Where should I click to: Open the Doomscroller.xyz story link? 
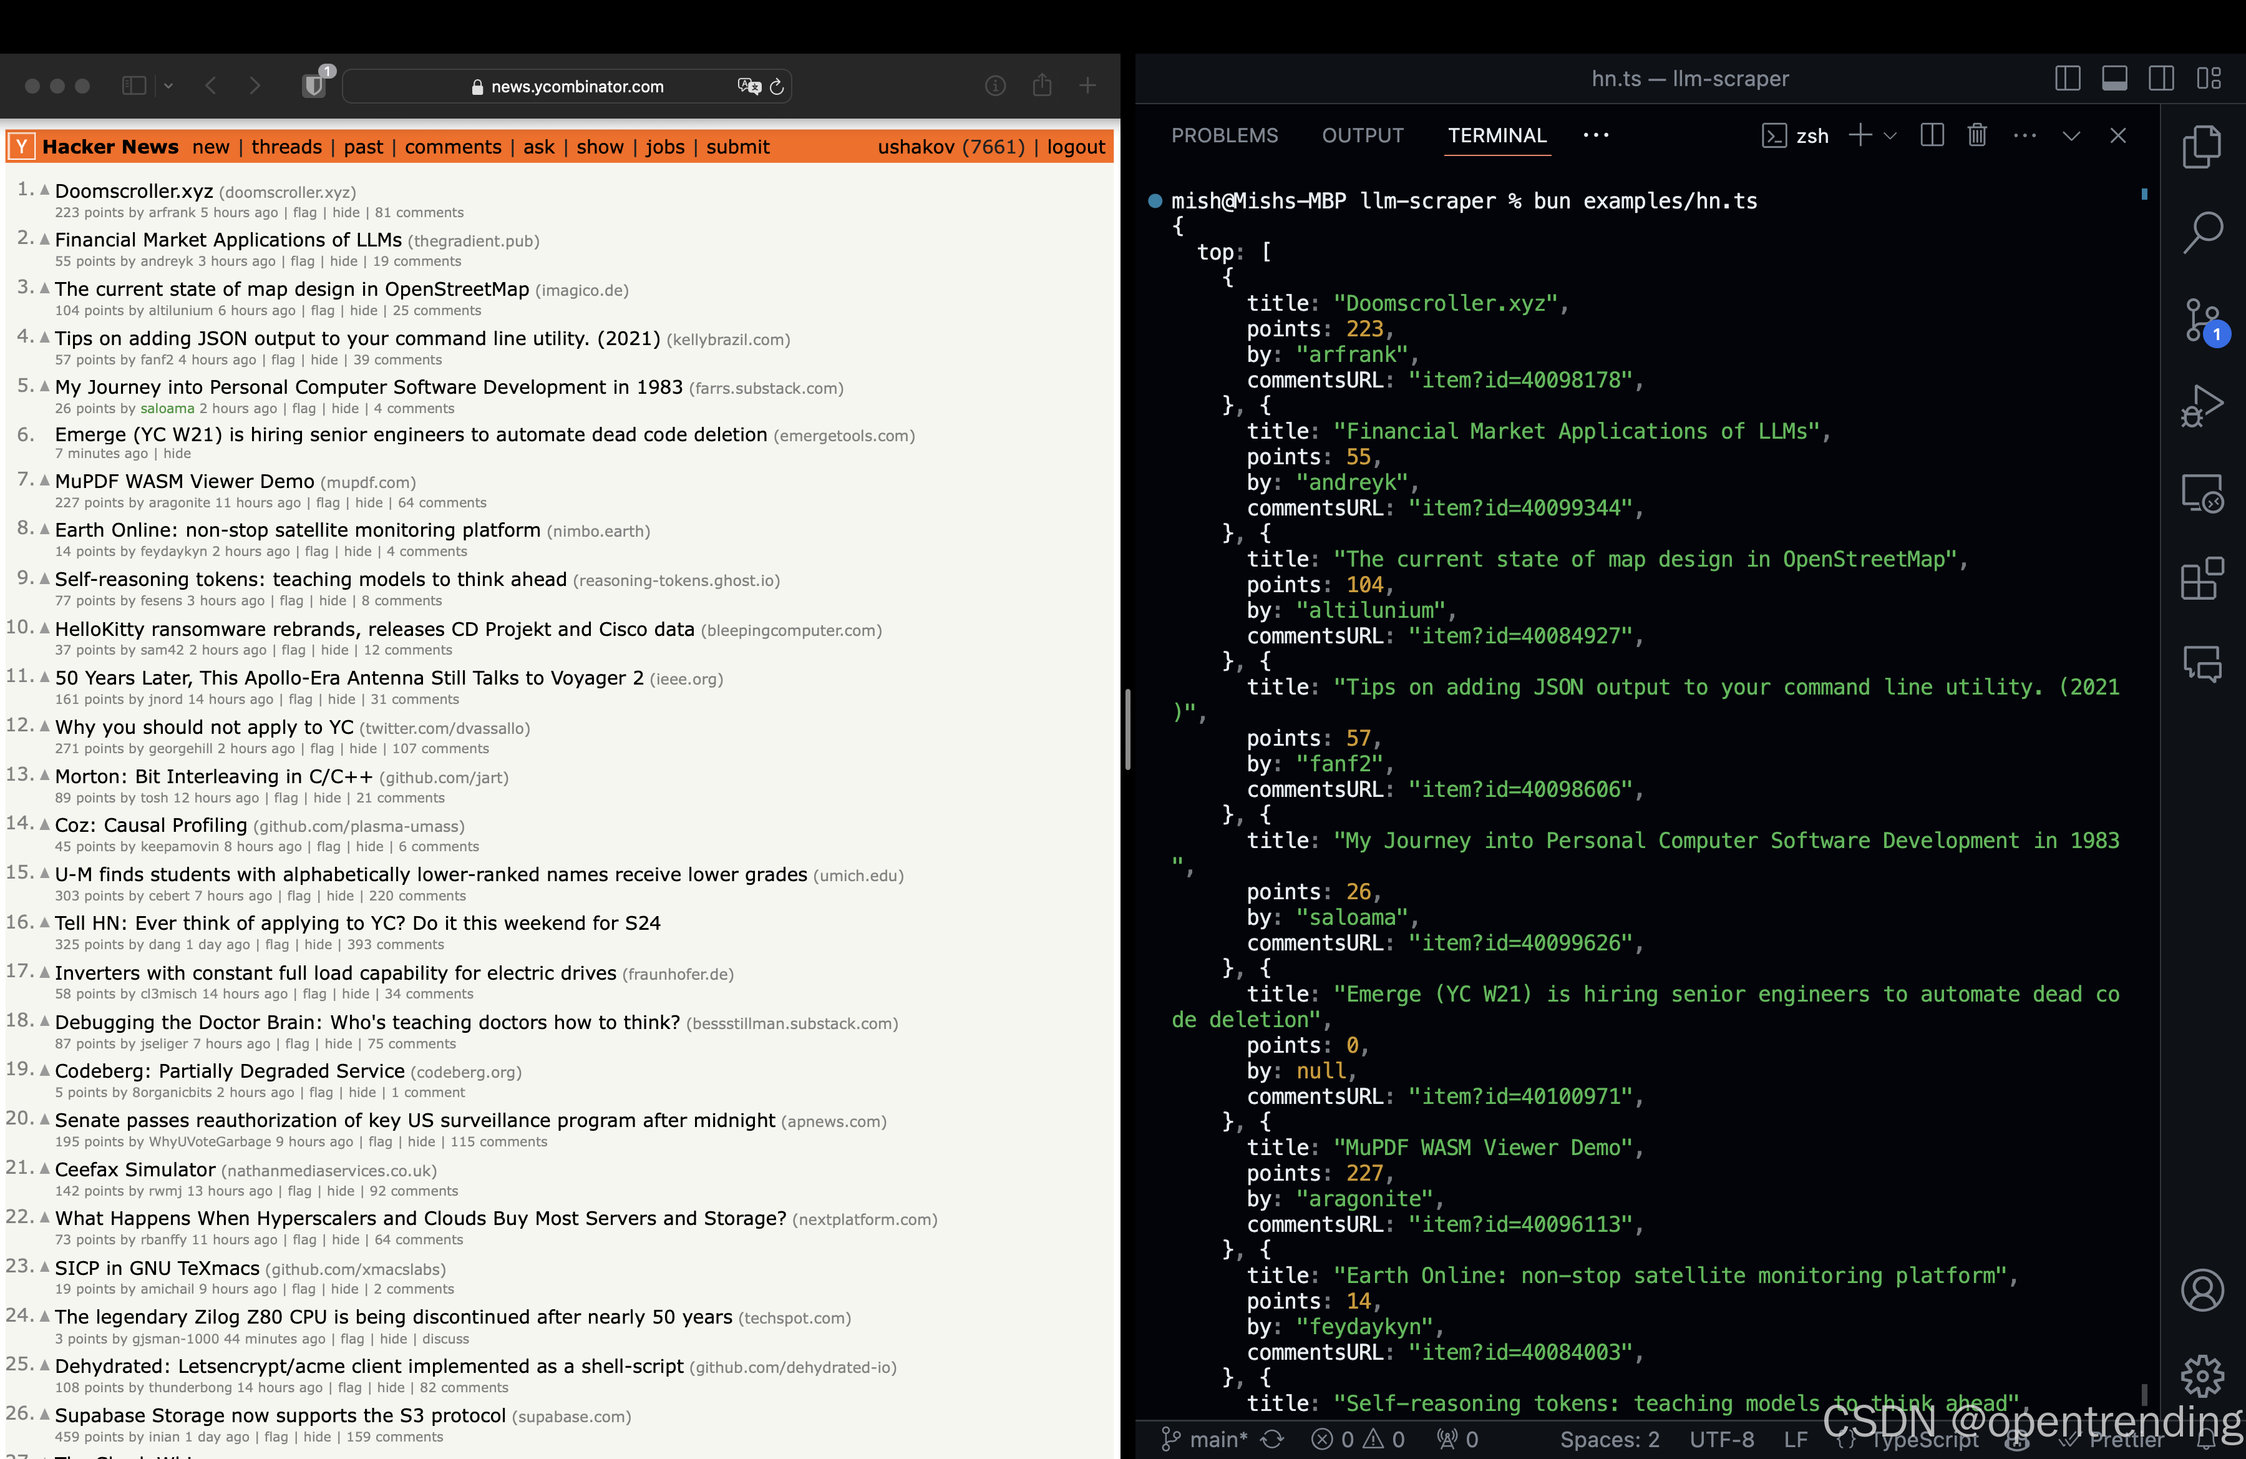point(134,192)
